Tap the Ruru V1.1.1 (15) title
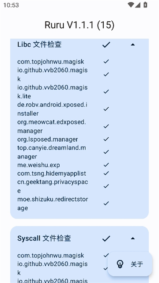 [x=79, y=25]
